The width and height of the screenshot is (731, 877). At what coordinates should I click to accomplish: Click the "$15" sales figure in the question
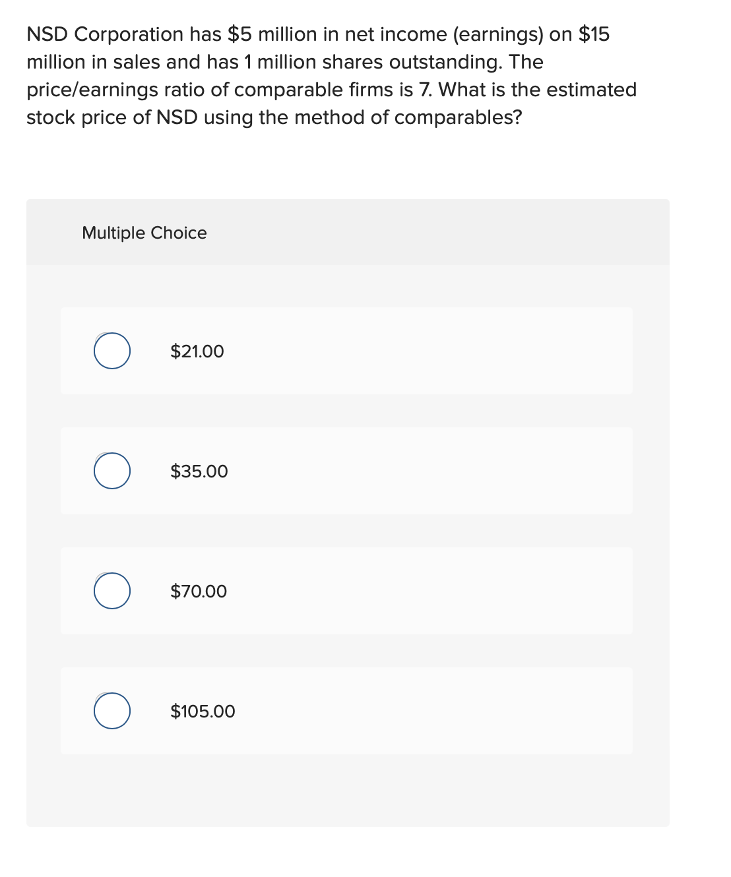click(x=594, y=34)
